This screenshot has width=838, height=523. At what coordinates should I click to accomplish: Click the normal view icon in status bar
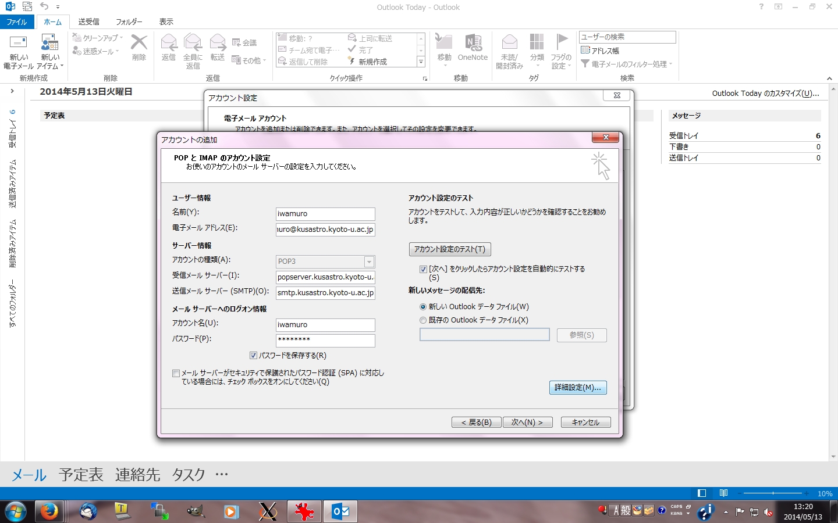pyautogui.click(x=702, y=493)
